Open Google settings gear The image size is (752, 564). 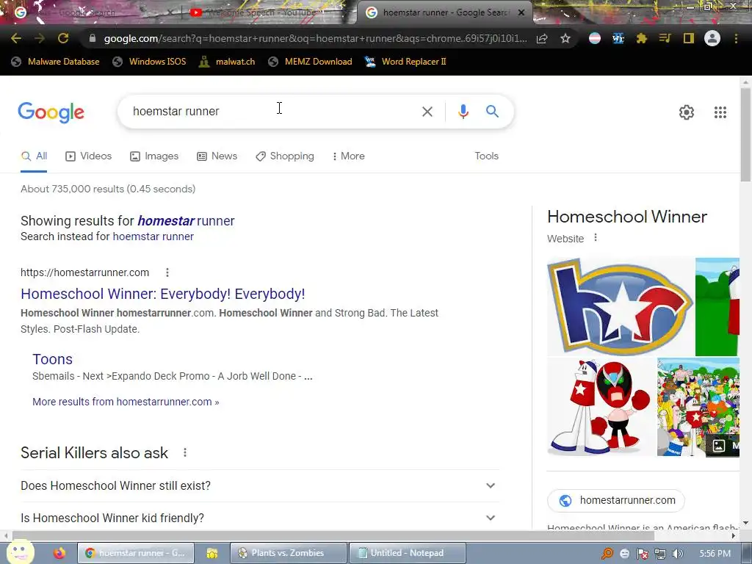(x=687, y=112)
